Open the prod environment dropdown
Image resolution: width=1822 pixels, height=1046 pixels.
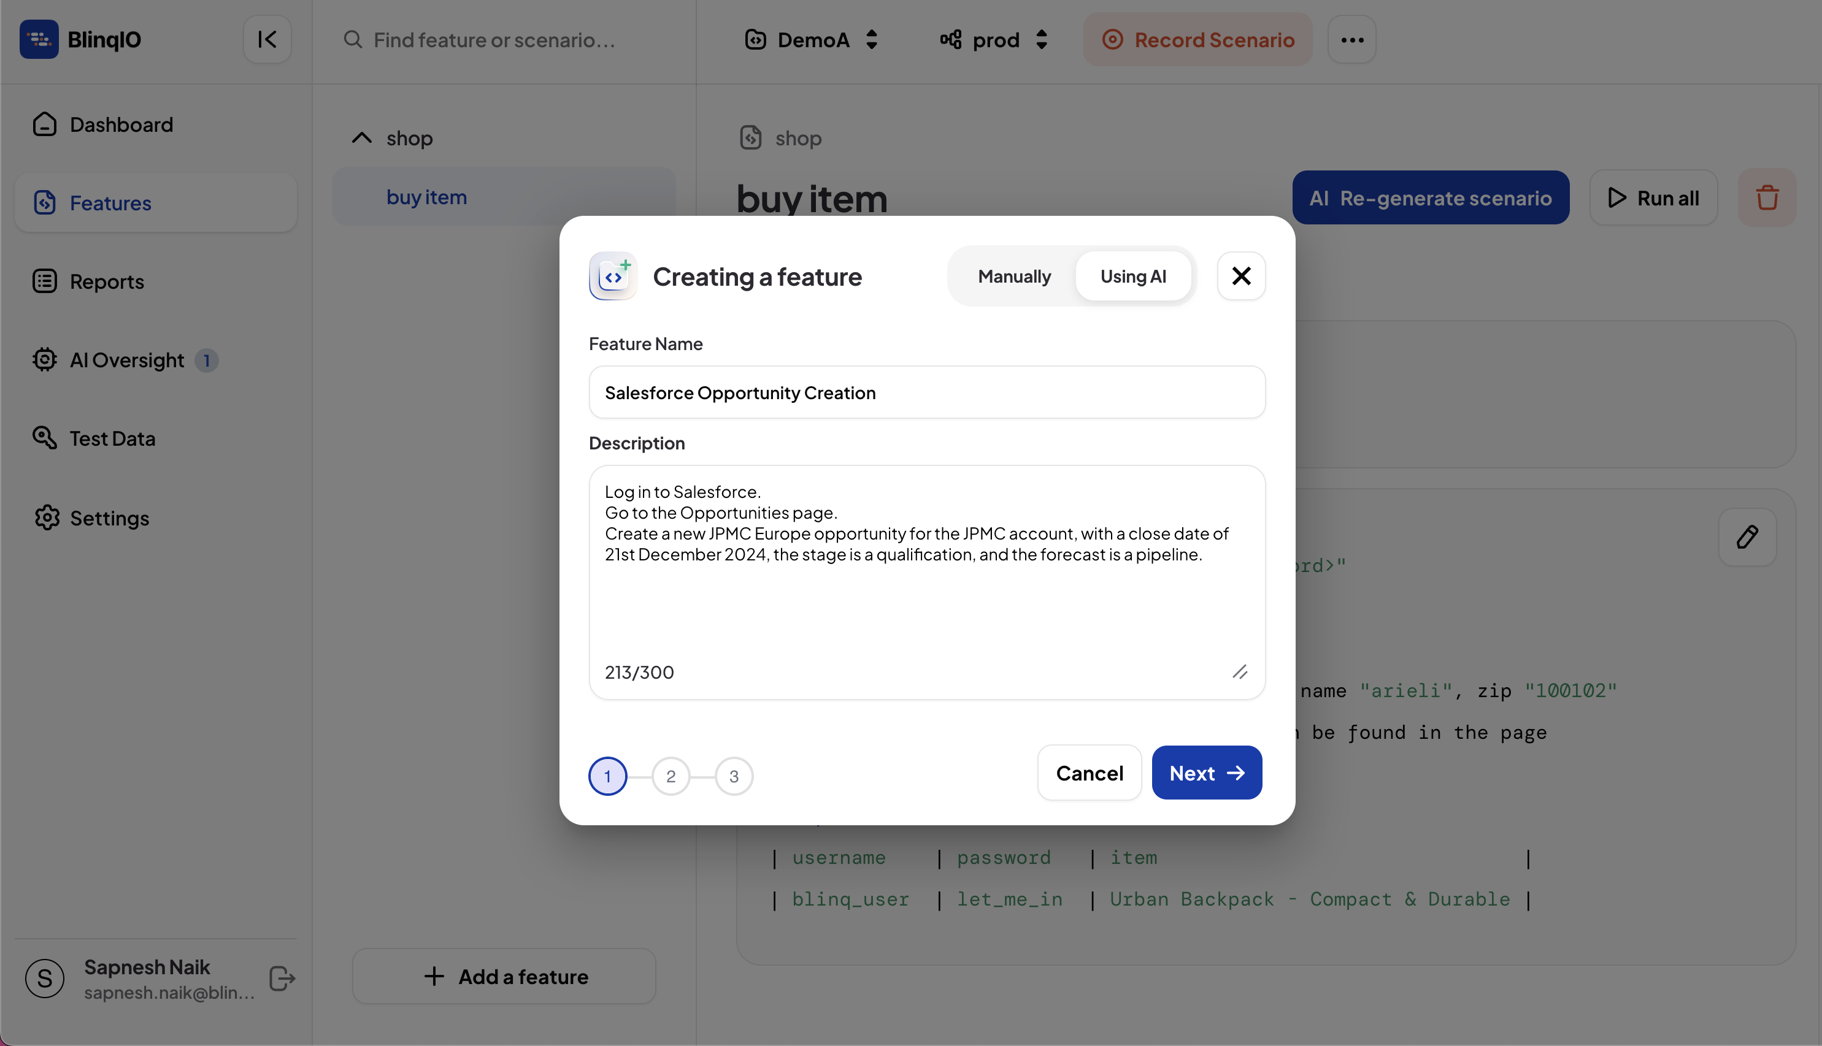tap(994, 39)
